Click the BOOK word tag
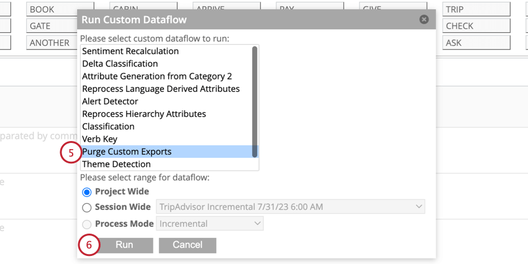Image resolution: width=528 pixels, height=264 pixels. tap(48, 9)
